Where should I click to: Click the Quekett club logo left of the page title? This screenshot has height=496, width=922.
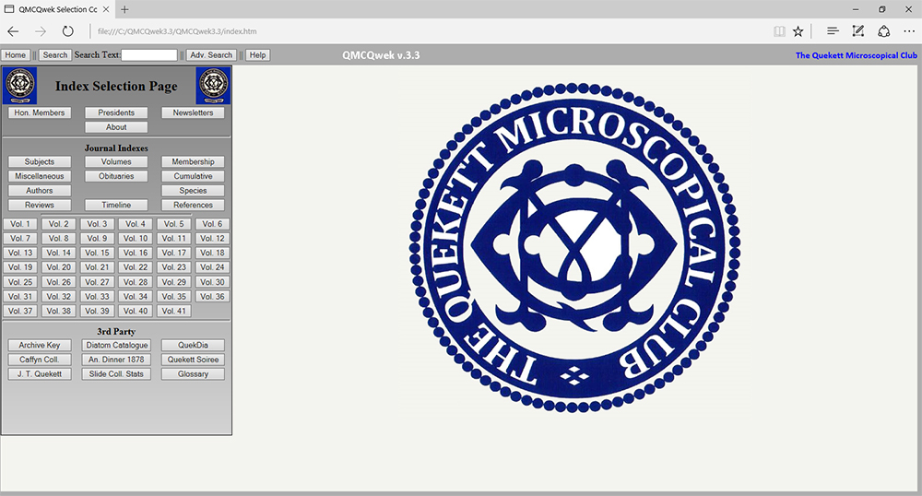coord(18,86)
